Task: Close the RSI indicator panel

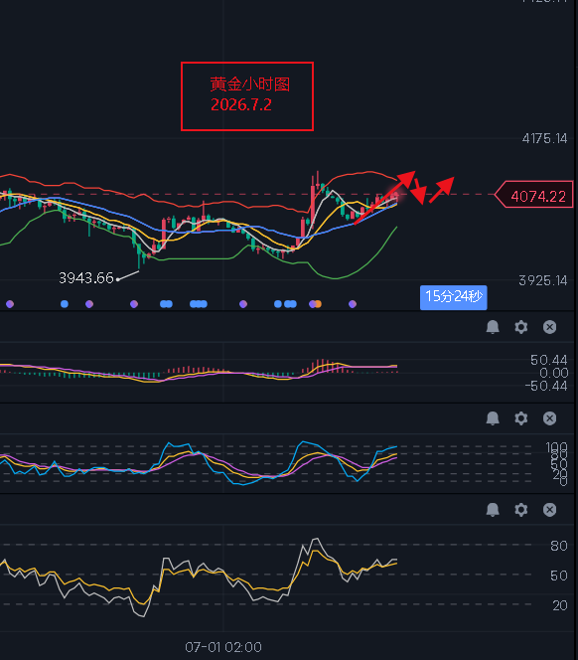Action: pyautogui.click(x=550, y=510)
